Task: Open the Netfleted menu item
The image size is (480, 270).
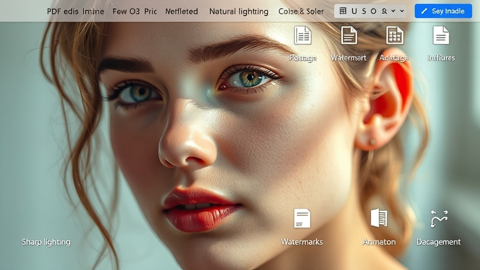Action: [181, 11]
